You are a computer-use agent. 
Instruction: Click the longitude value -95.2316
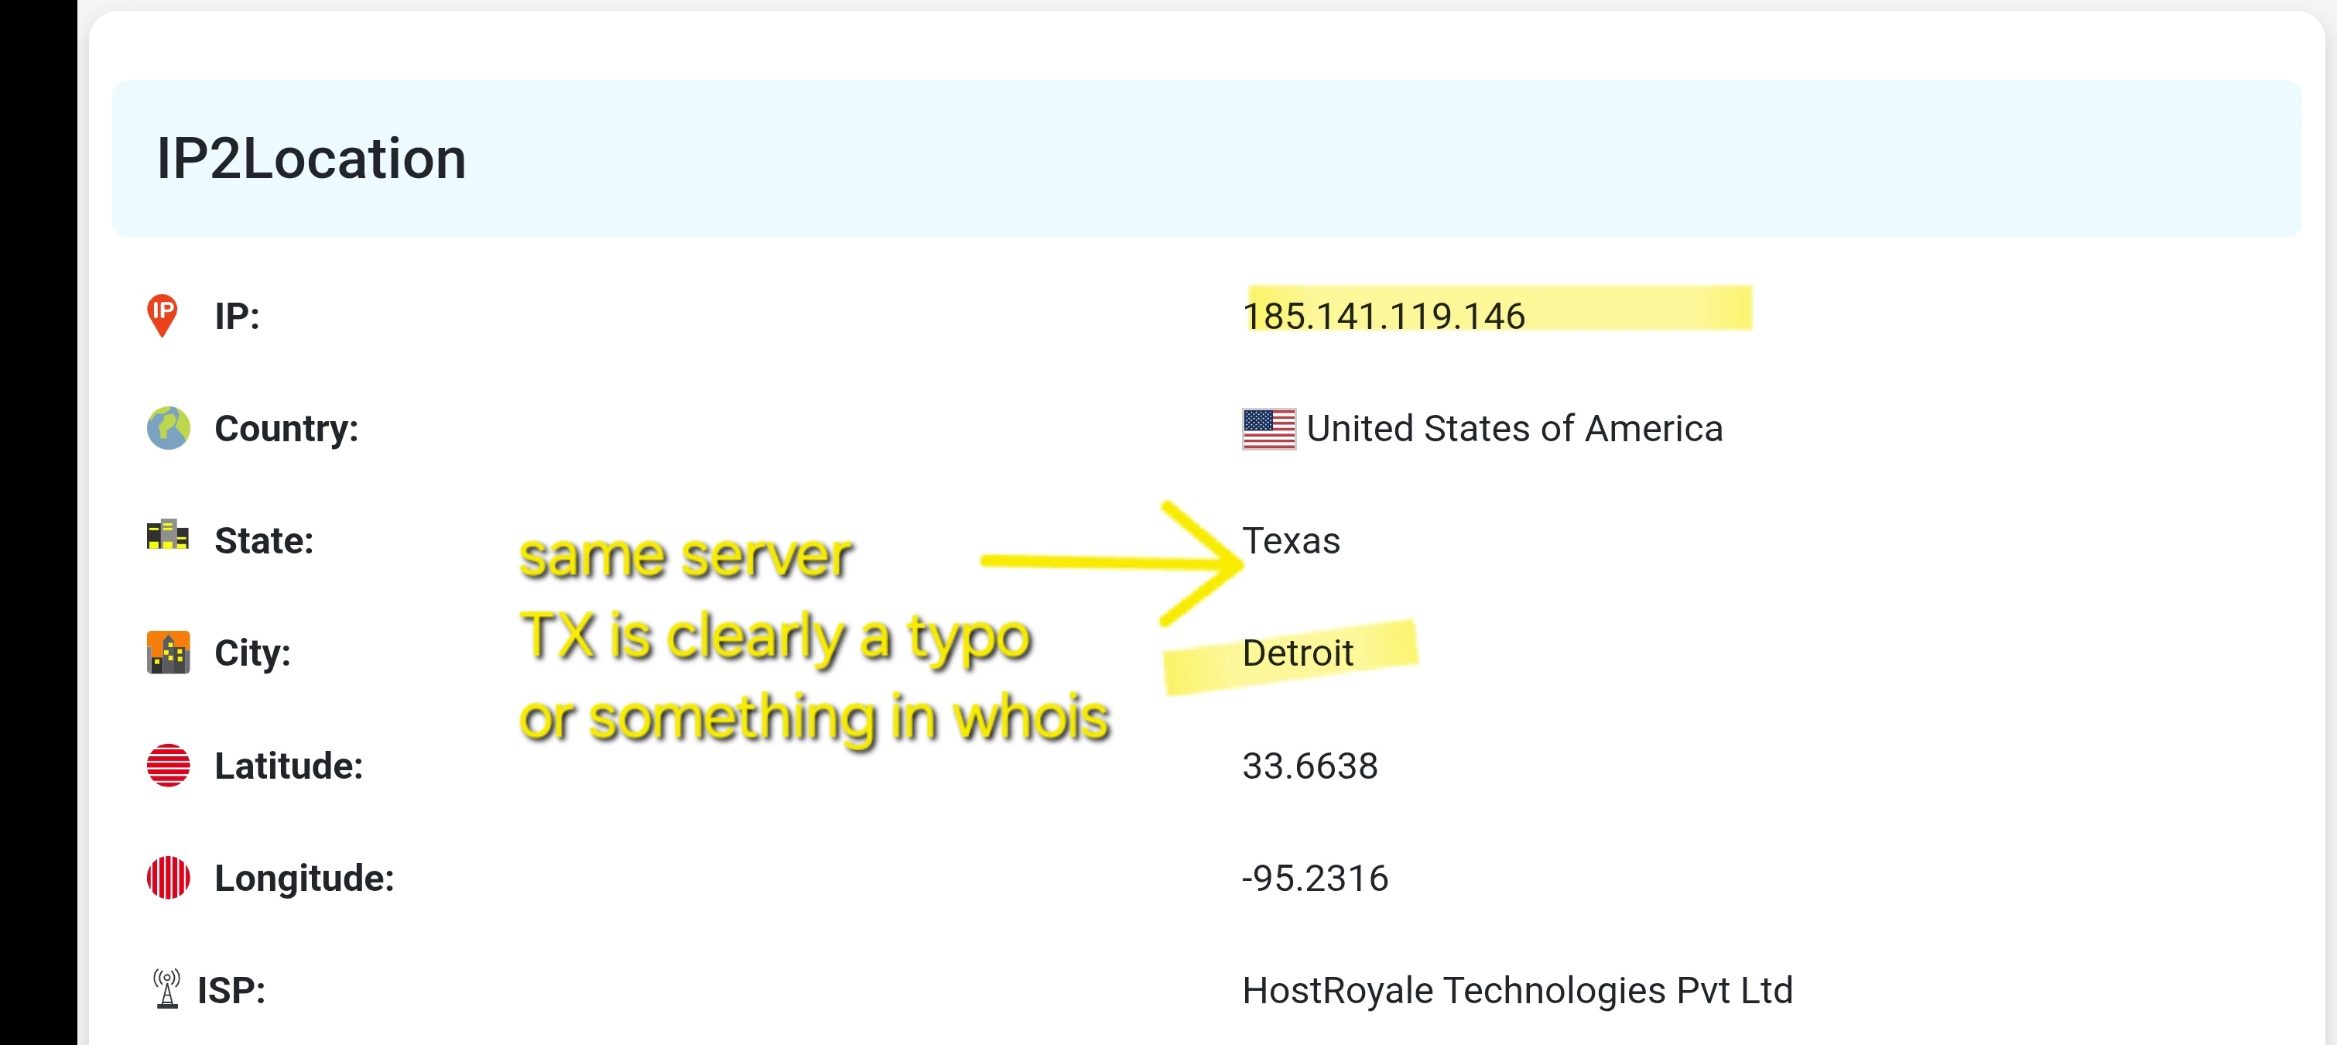point(1315,878)
